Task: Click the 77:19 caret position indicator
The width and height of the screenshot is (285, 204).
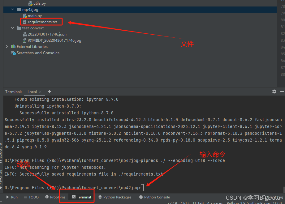Action: [172, 202]
